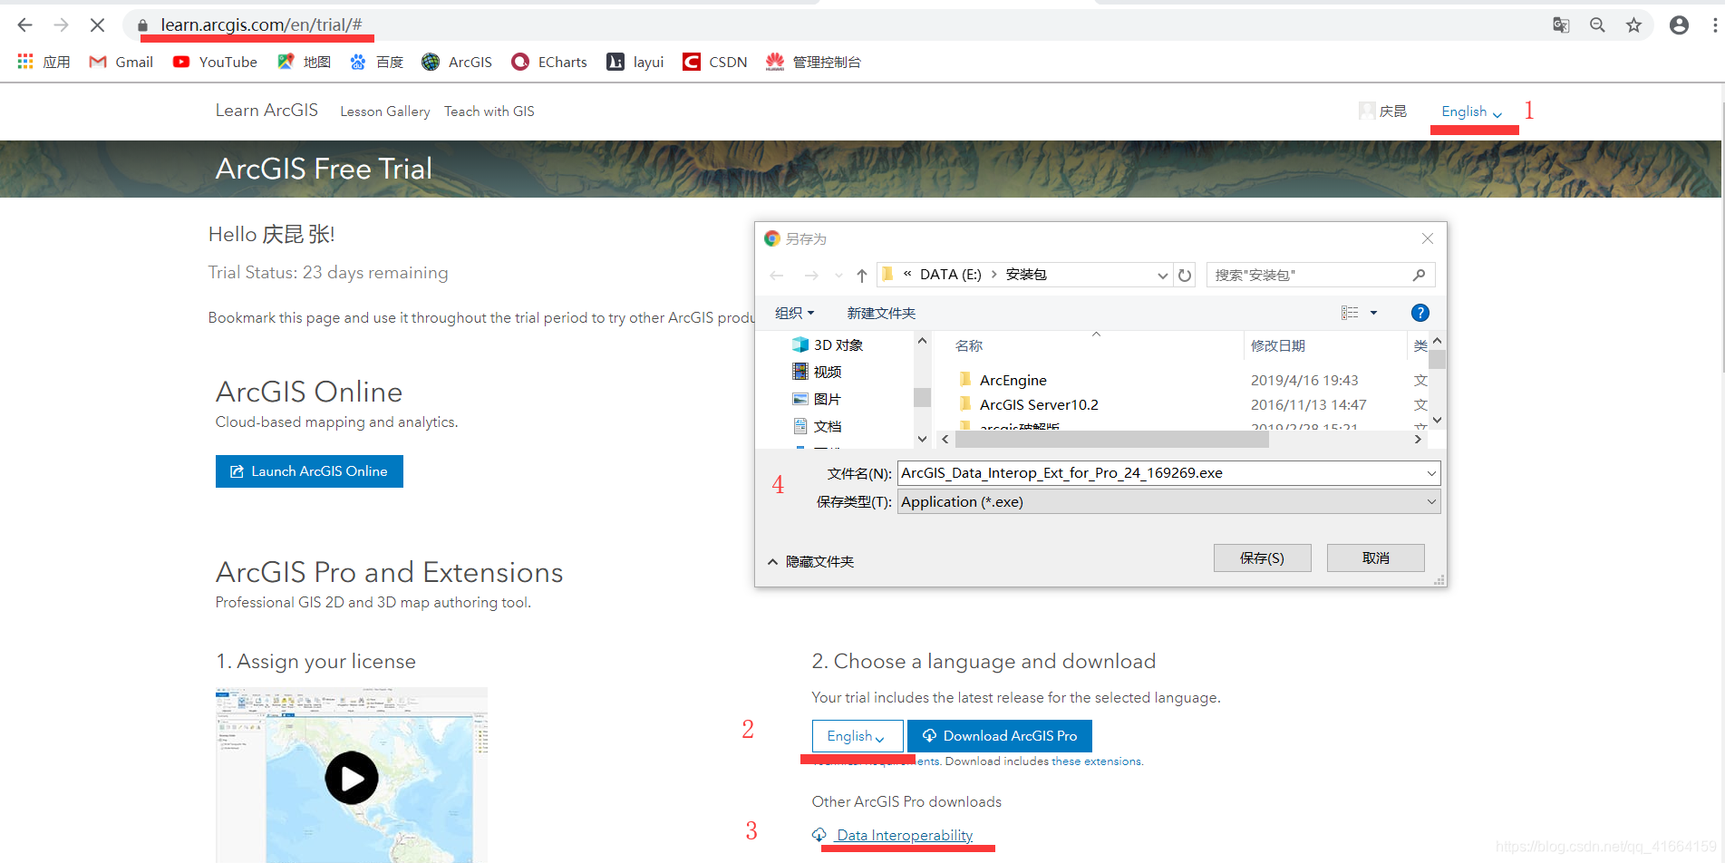
Task: Sort by the 名称 column header
Action: 969,345
